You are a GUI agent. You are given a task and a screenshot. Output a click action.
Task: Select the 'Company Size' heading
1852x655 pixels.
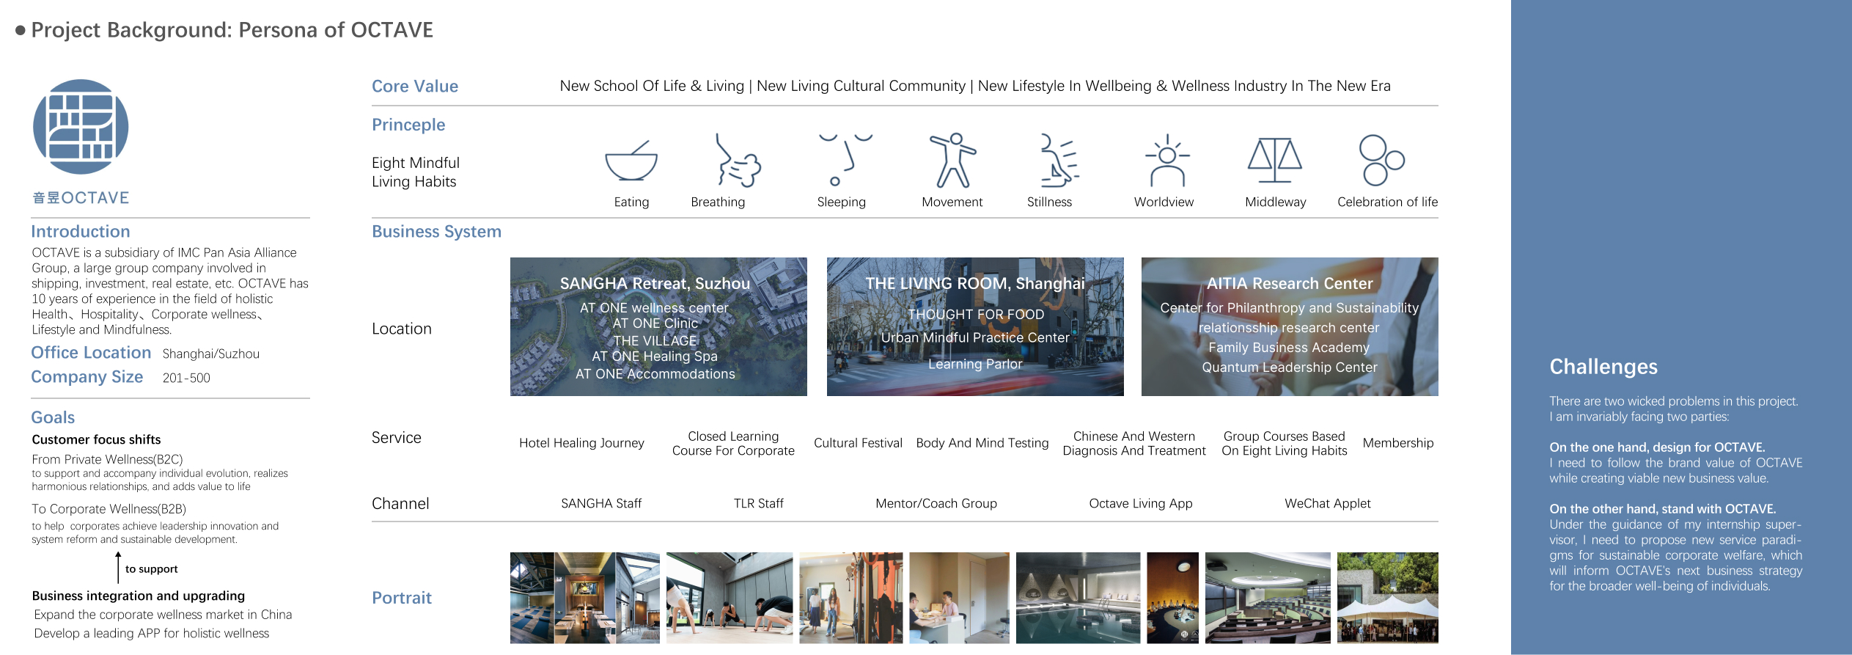click(x=87, y=377)
